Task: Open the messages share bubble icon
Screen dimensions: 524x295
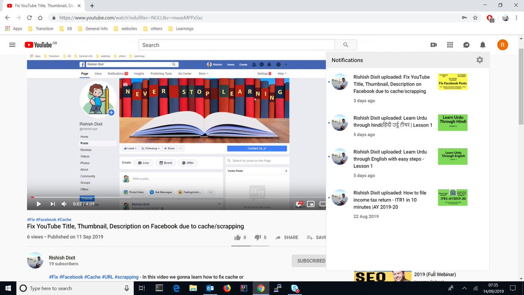Action: click(466, 45)
